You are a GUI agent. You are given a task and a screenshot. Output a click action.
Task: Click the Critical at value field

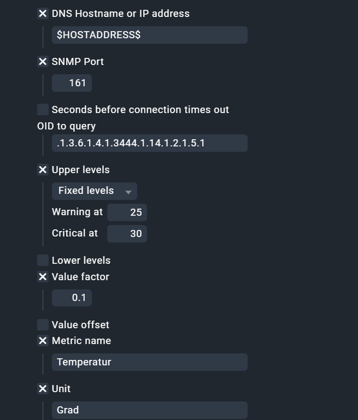[x=127, y=234]
